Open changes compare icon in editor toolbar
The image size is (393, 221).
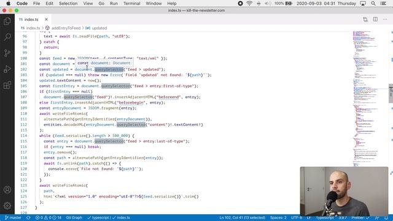coord(365,19)
